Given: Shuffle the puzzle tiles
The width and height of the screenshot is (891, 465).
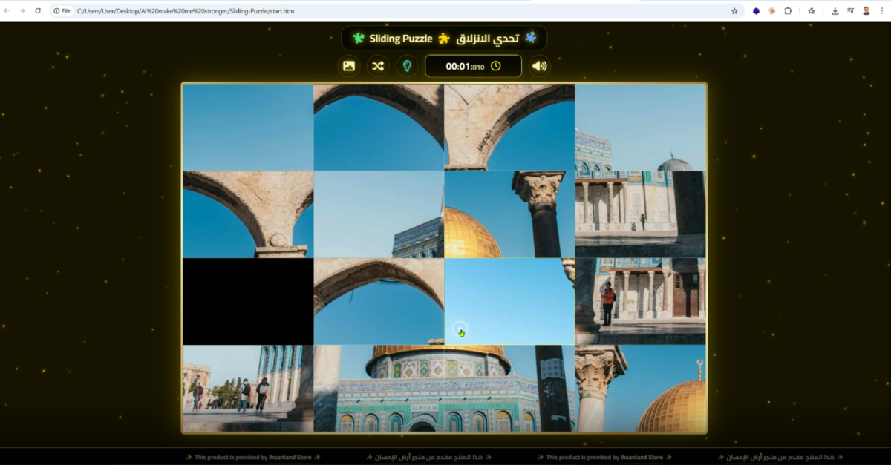Looking at the screenshot, I should (378, 66).
